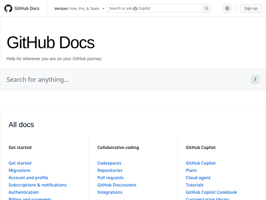The width and height of the screenshot is (266, 200).
Task: Click the magnifier search button in header
Action: click(206, 8)
